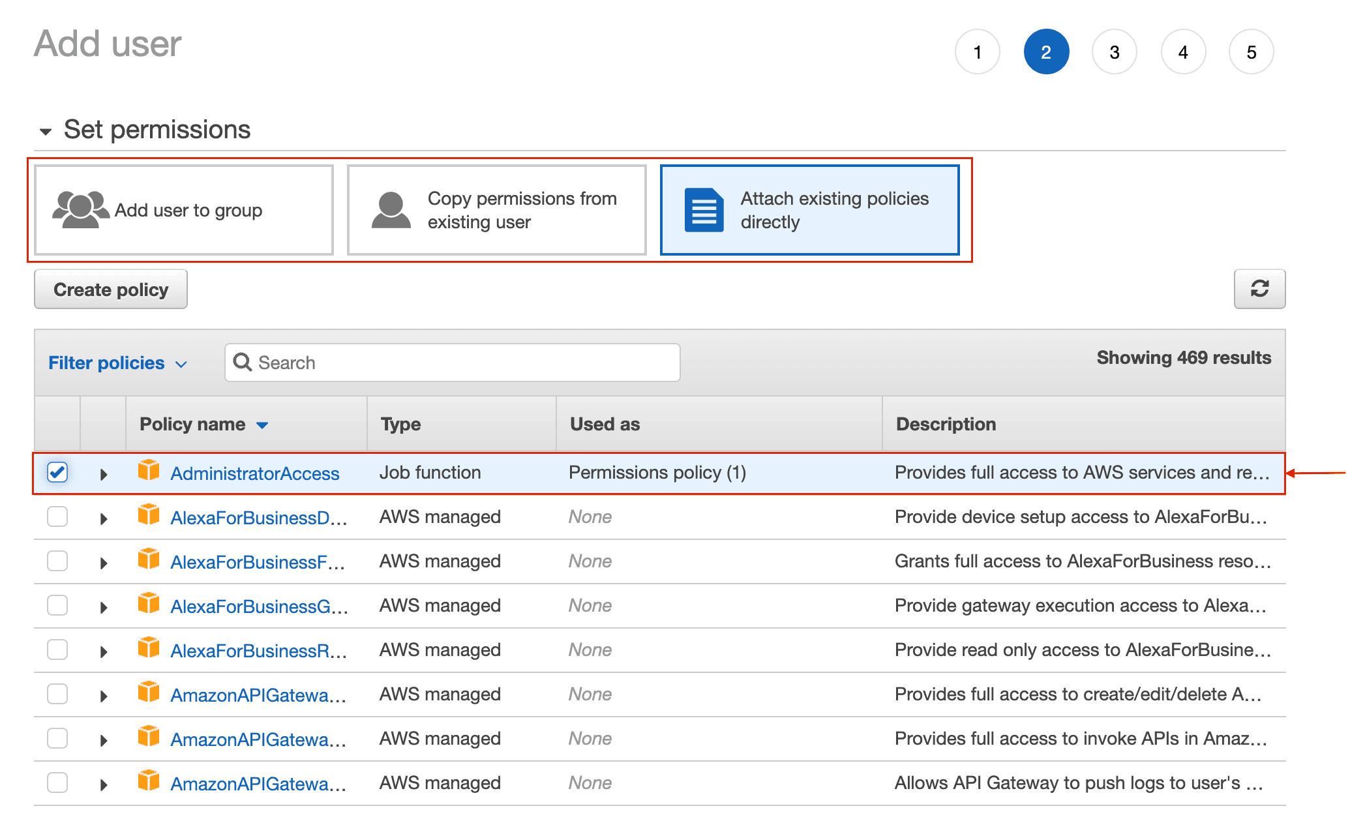
Task: Open the push logs policy link
Action: (x=258, y=784)
